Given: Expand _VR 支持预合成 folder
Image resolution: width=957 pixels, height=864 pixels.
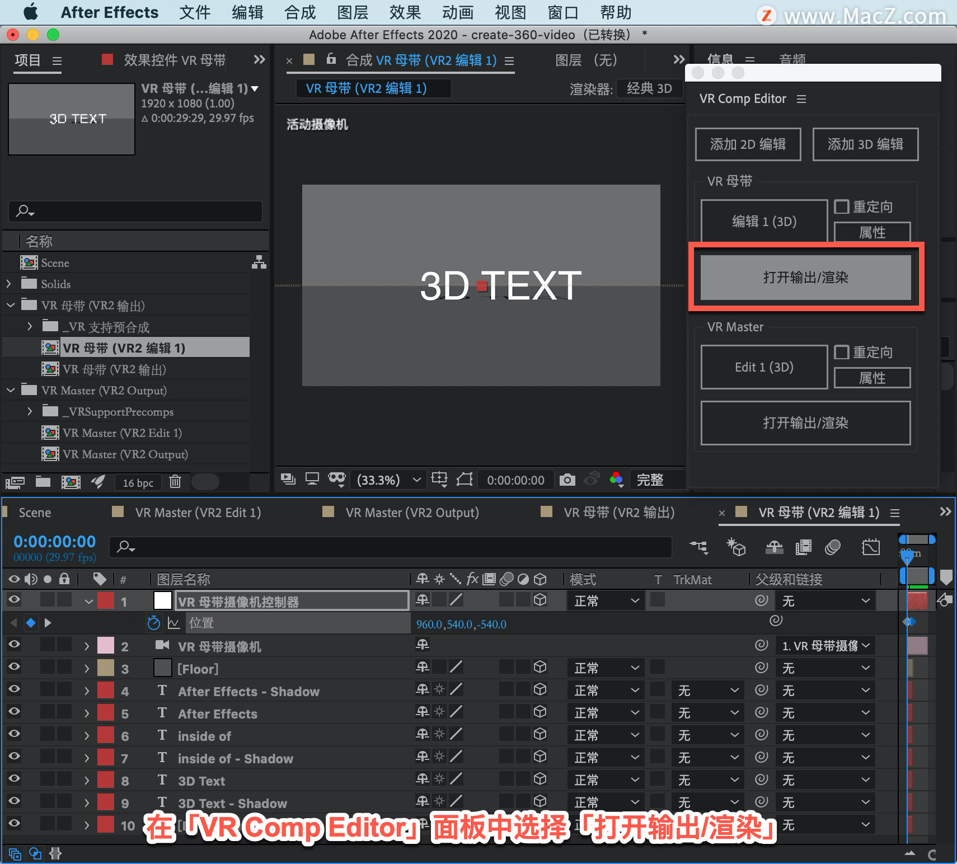Looking at the screenshot, I should coord(30,326).
